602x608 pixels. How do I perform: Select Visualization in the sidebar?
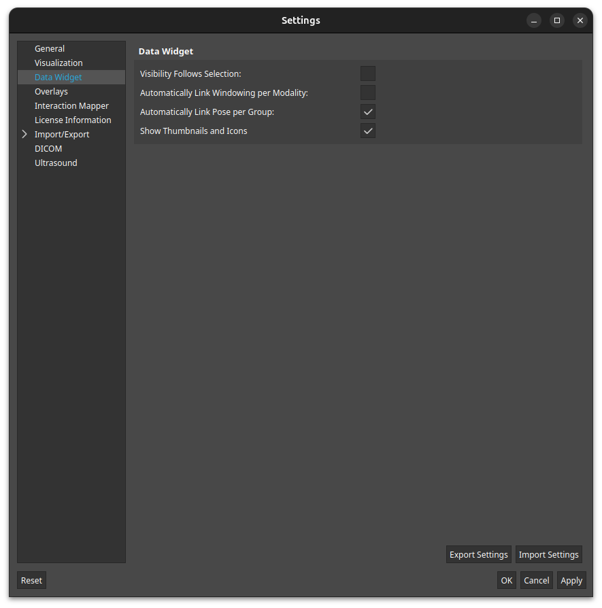coord(71,63)
